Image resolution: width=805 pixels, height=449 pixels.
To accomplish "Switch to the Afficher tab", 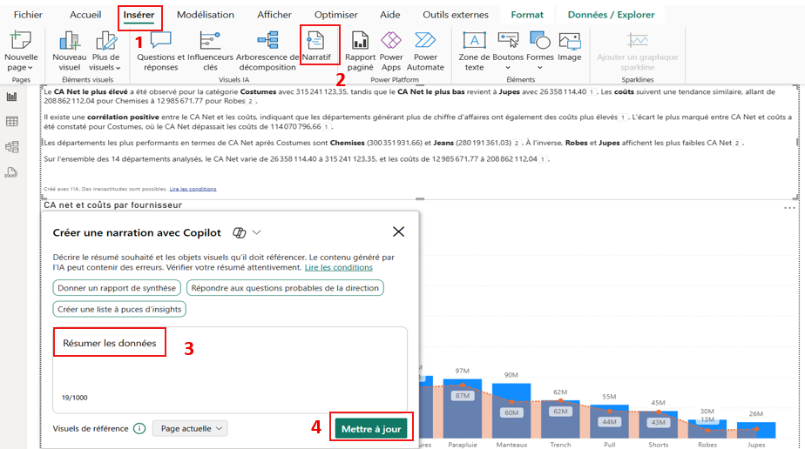I will [274, 15].
